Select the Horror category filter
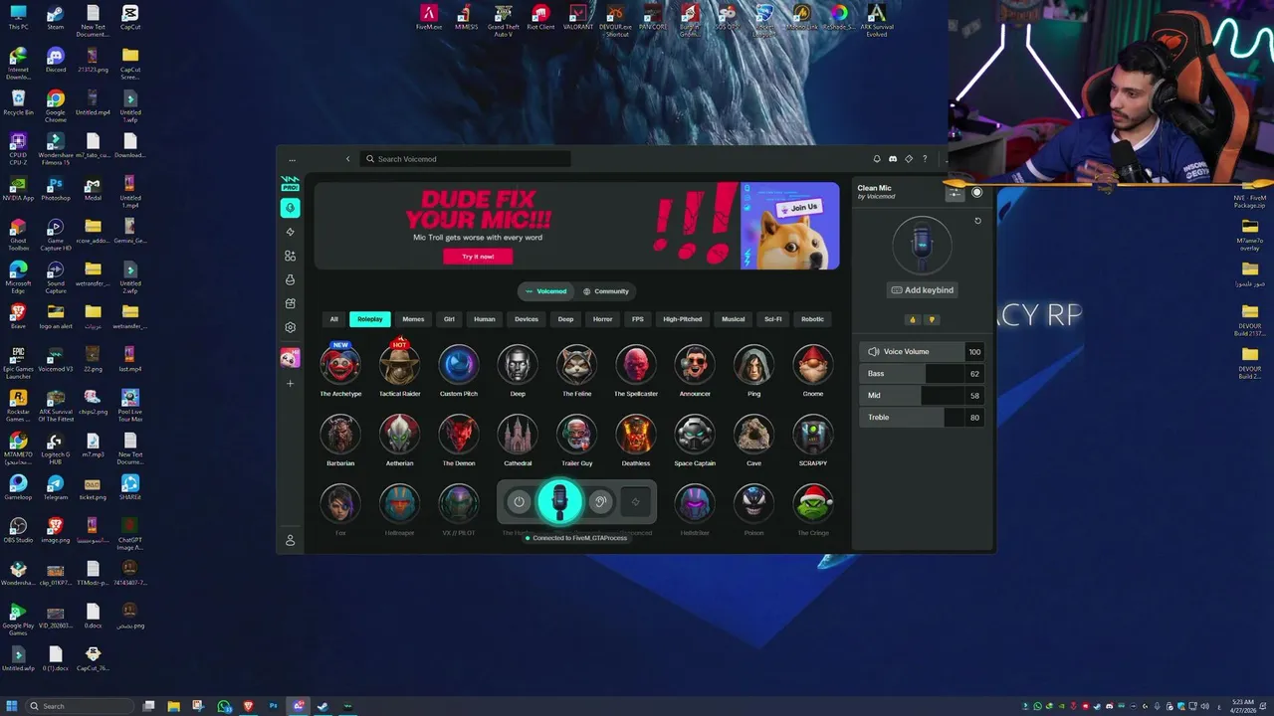This screenshot has height=716, width=1274. [x=603, y=319]
